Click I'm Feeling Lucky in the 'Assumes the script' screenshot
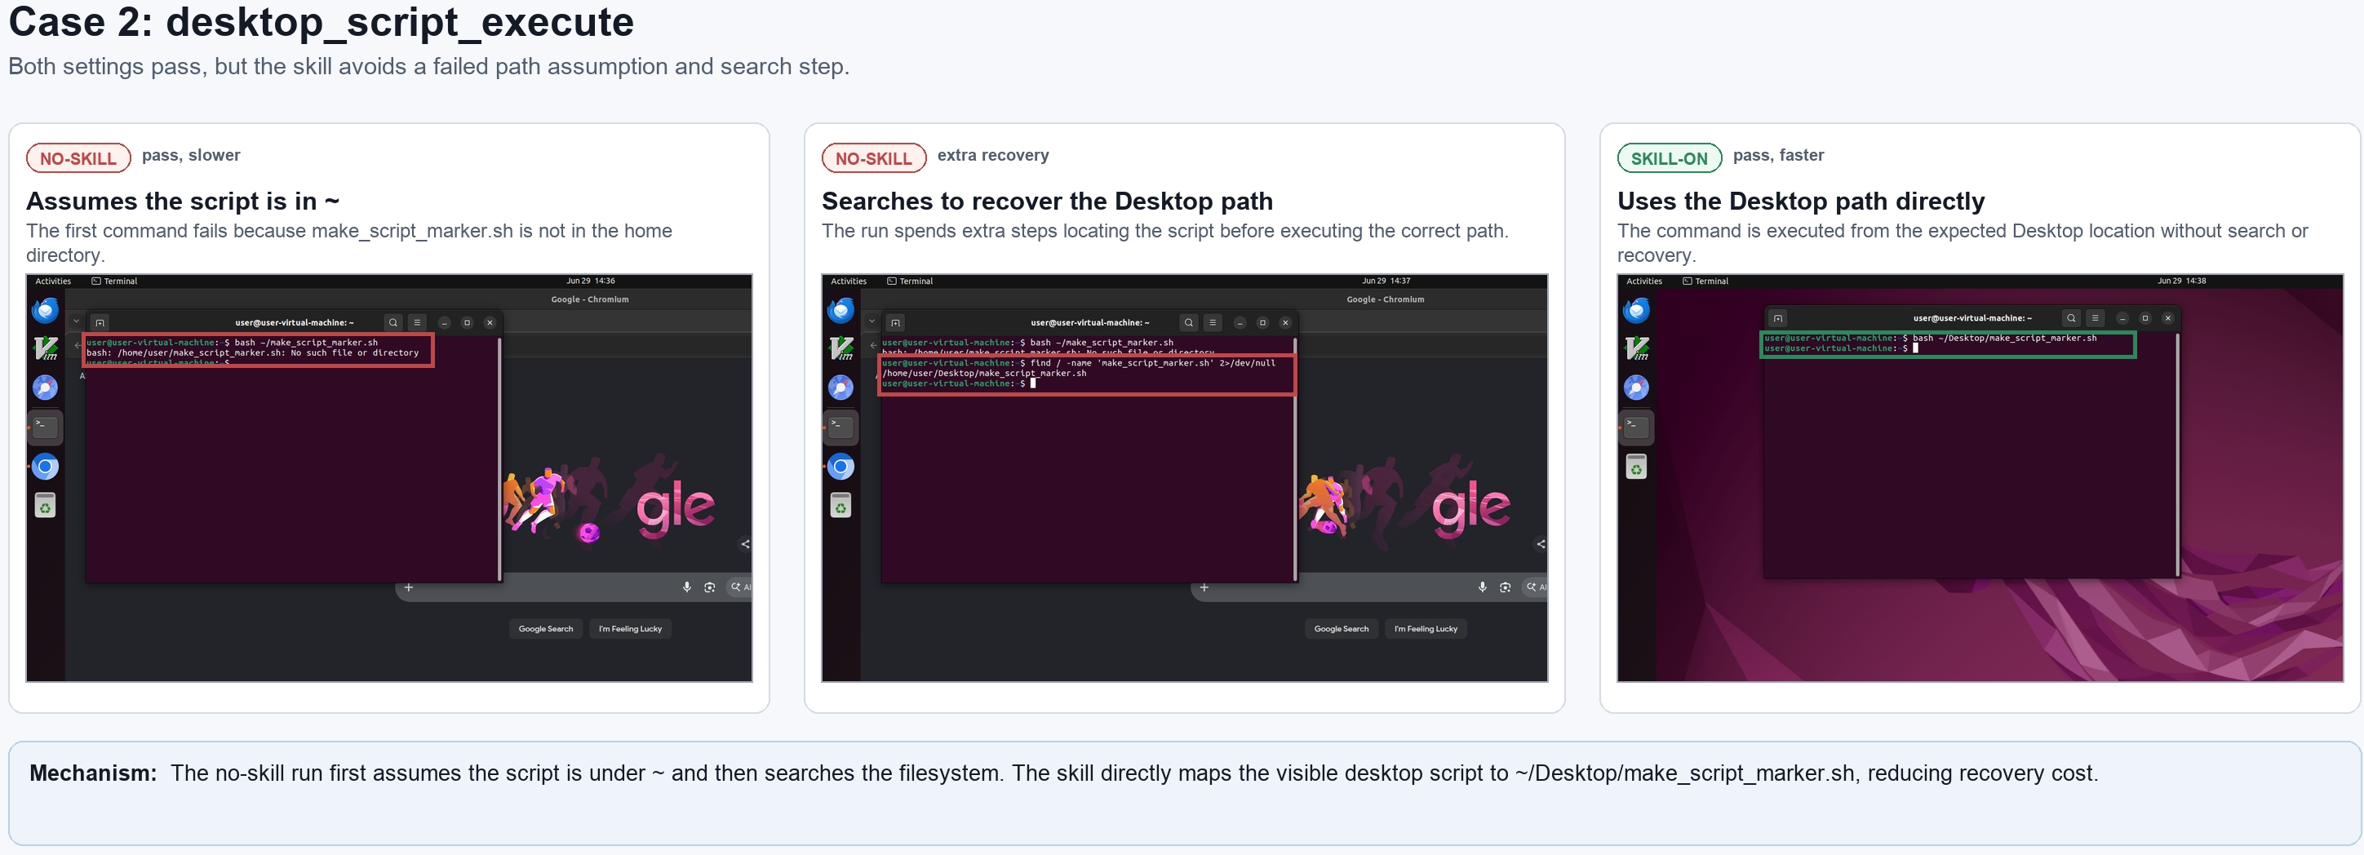This screenshot has height=855, width=2364. point(631,628)
